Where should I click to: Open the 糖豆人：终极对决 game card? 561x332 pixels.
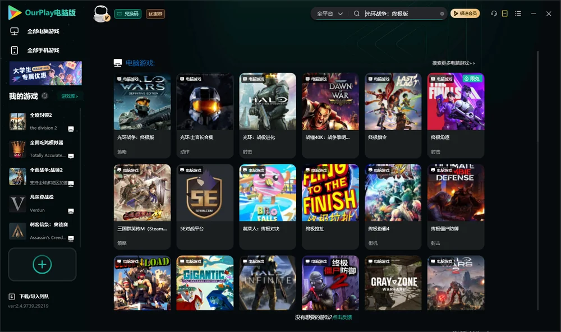pos(268,206)
